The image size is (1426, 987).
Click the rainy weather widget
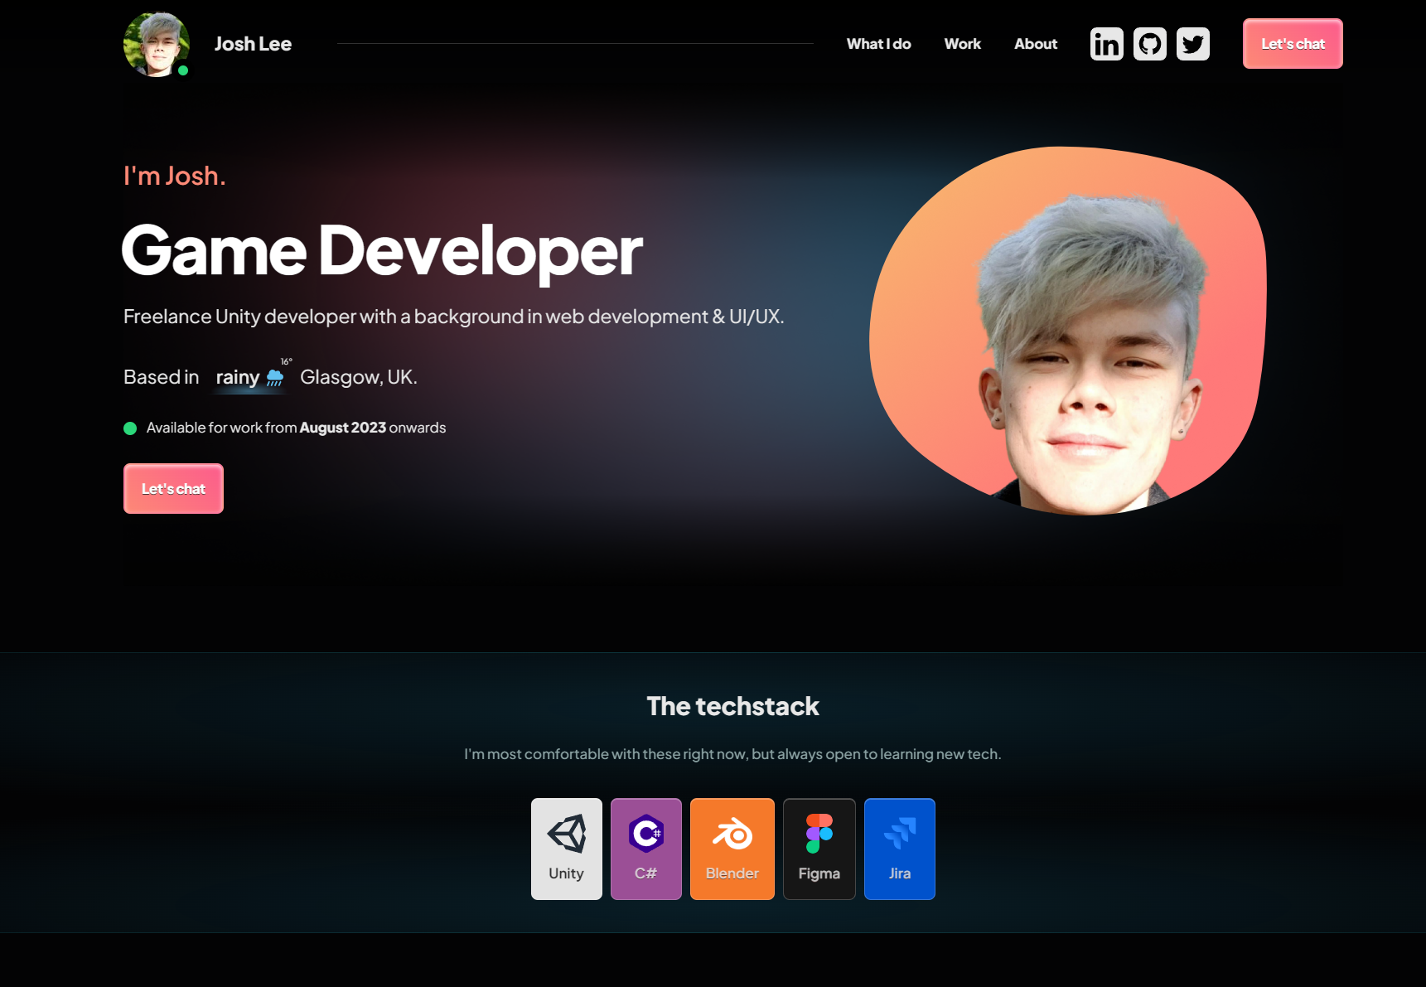point(249,377)
